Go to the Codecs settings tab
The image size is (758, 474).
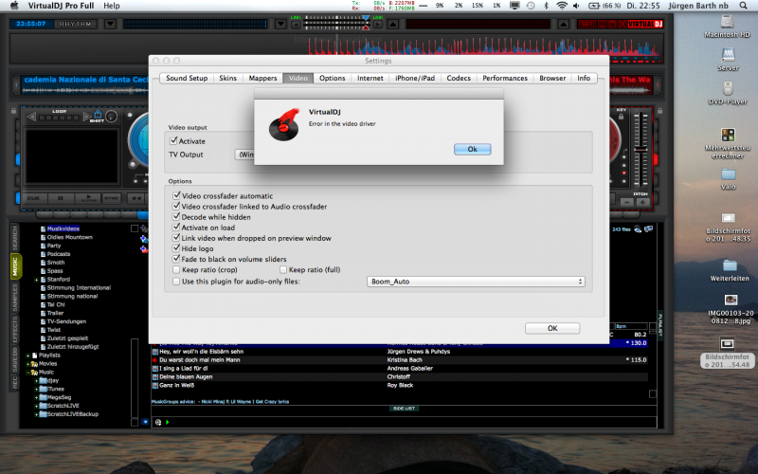pyautogui.click(x=459, y=78)
